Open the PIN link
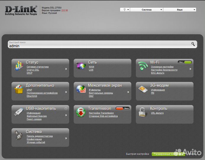 click(153, 93)
